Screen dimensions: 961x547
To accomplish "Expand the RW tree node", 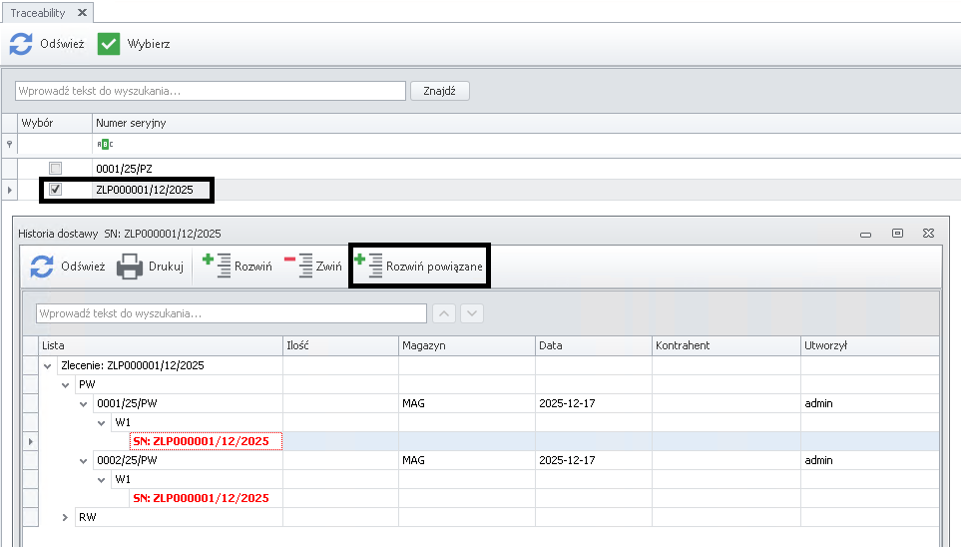I will [66, 517].
